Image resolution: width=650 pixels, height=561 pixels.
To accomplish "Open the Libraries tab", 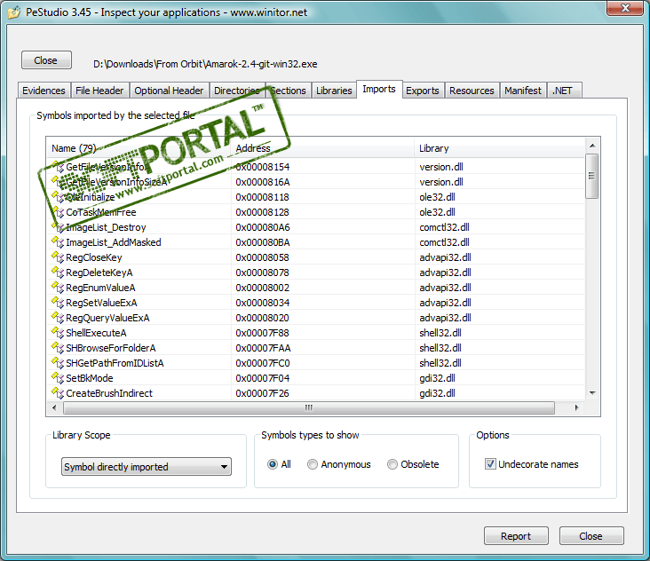I will coord(334,91).
